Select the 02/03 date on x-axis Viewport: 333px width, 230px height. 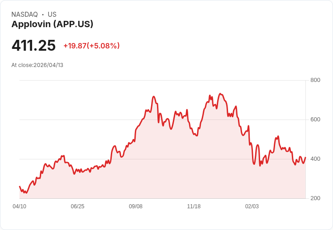tap(252, 206)
